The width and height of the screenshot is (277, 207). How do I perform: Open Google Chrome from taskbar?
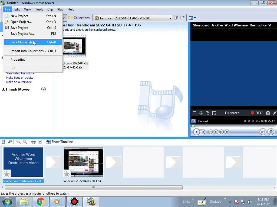(41, 202)
